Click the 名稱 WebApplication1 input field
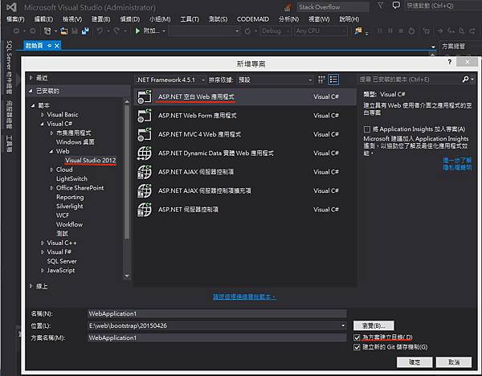Image resolution: width=482 pixels, height=376 pixels. [217, 313]
